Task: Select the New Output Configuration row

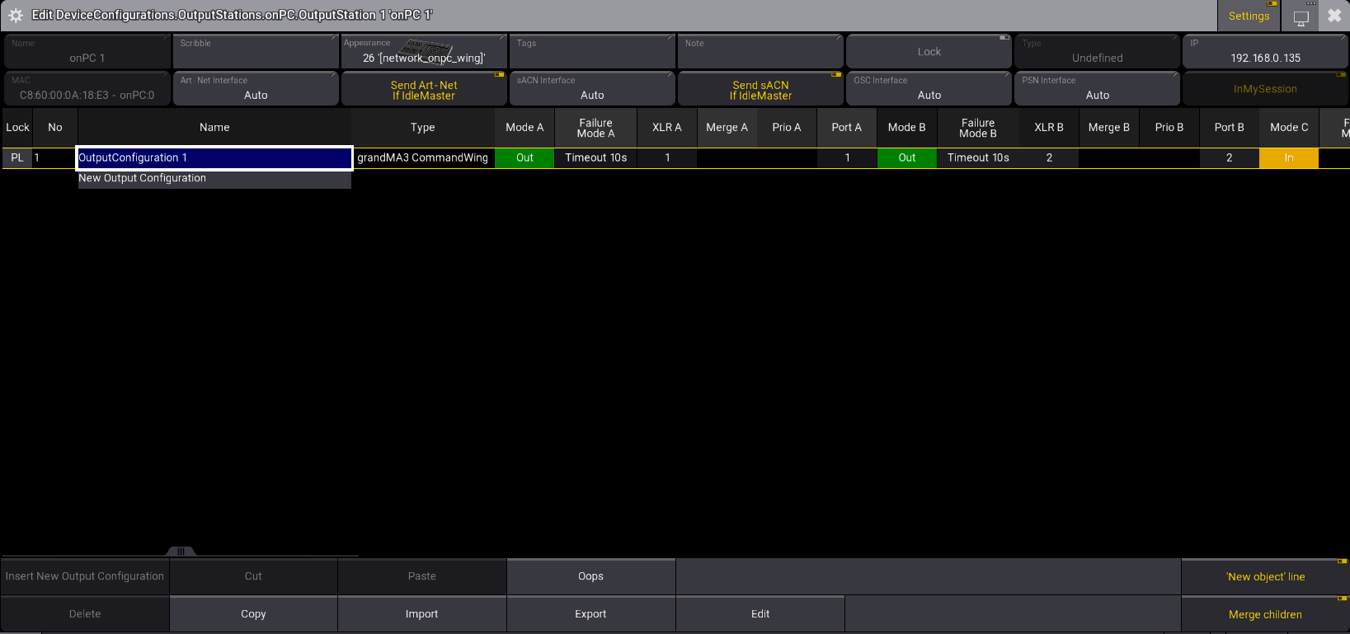Action: (214, 178)
